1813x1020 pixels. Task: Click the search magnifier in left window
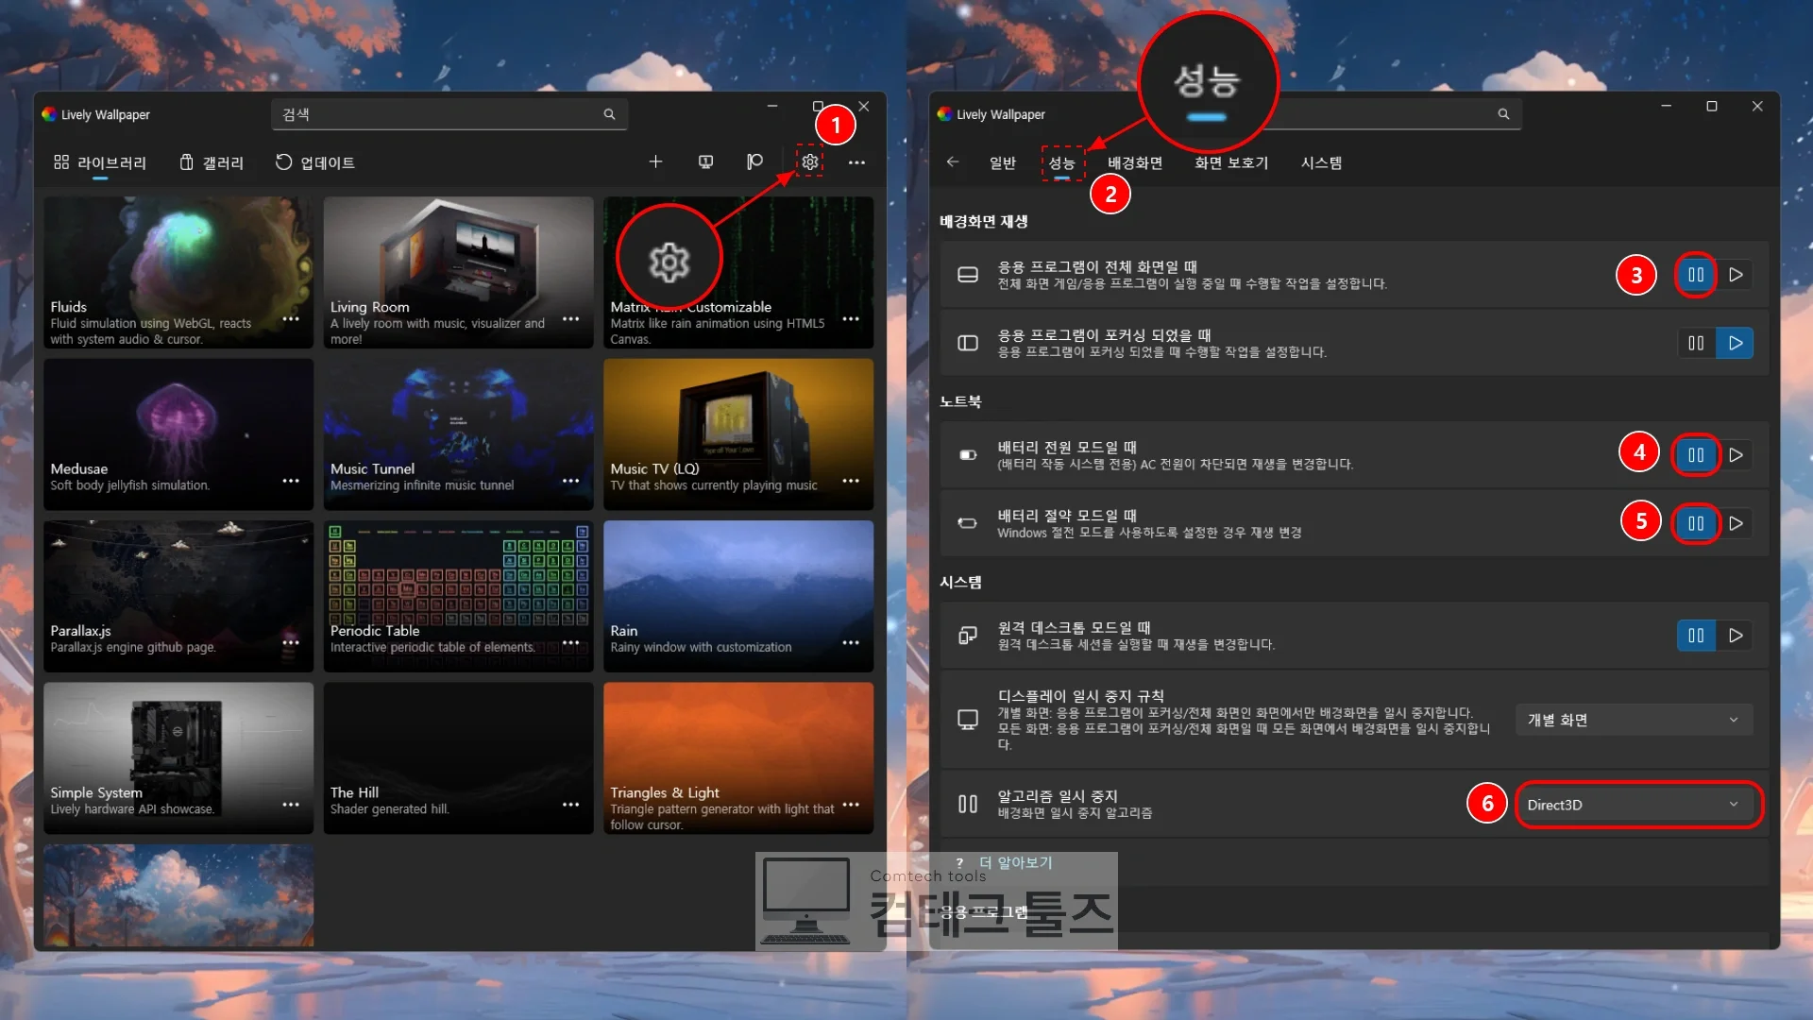tap(609, 114)
